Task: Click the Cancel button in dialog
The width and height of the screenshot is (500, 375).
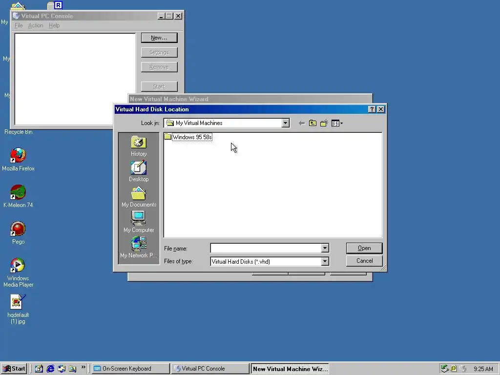Action: pos(364,261)
